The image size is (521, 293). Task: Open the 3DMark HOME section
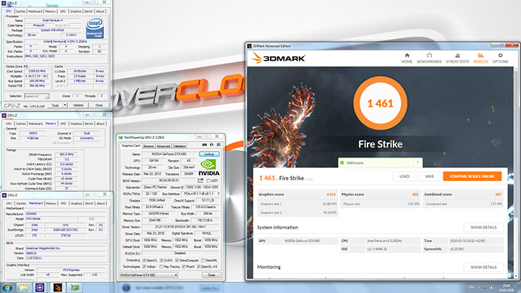tap(407, 58)
